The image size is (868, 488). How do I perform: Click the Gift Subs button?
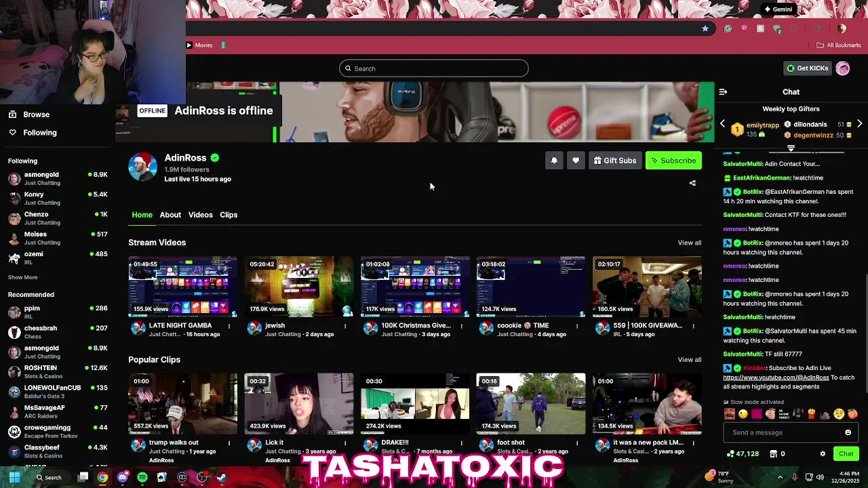click(x=615, y=161)
